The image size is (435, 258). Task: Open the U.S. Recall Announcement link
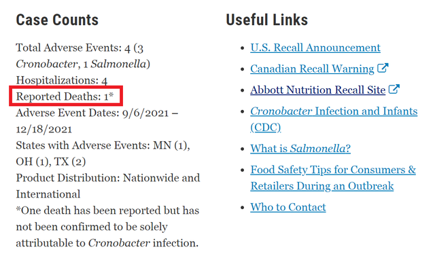[315, 48]
